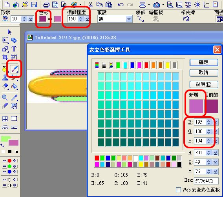This screenshot has width=223, height=197.
Task: Switch to red palette tab
Action: 146,65
